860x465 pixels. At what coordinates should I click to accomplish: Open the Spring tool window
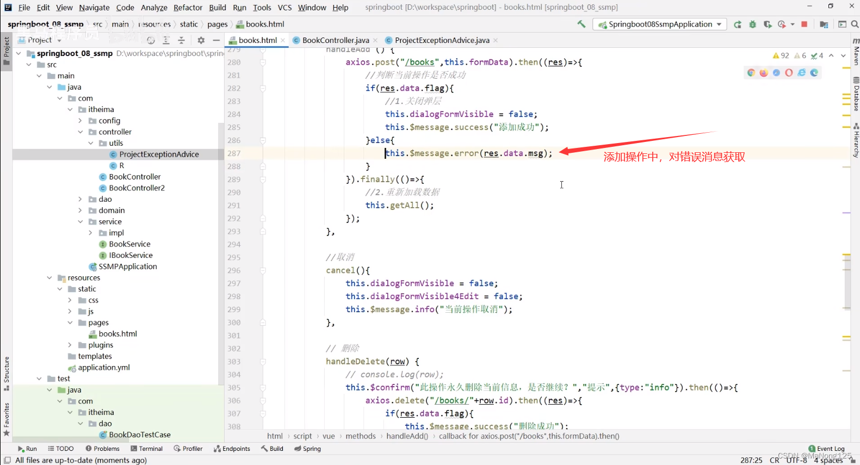click(308, 449)
